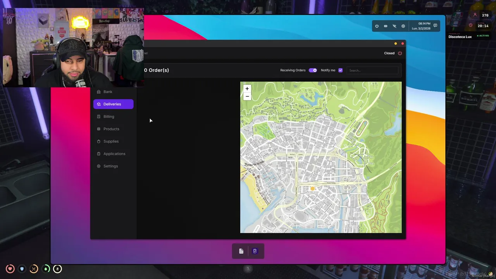This screenshot has width=496, height=279.
Task: Go to the Billing page
Action: [x=113, y=116]
